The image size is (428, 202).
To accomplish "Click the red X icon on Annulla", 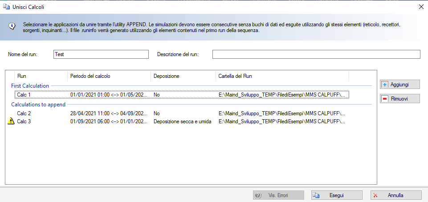I will click(x=375, y=195).
